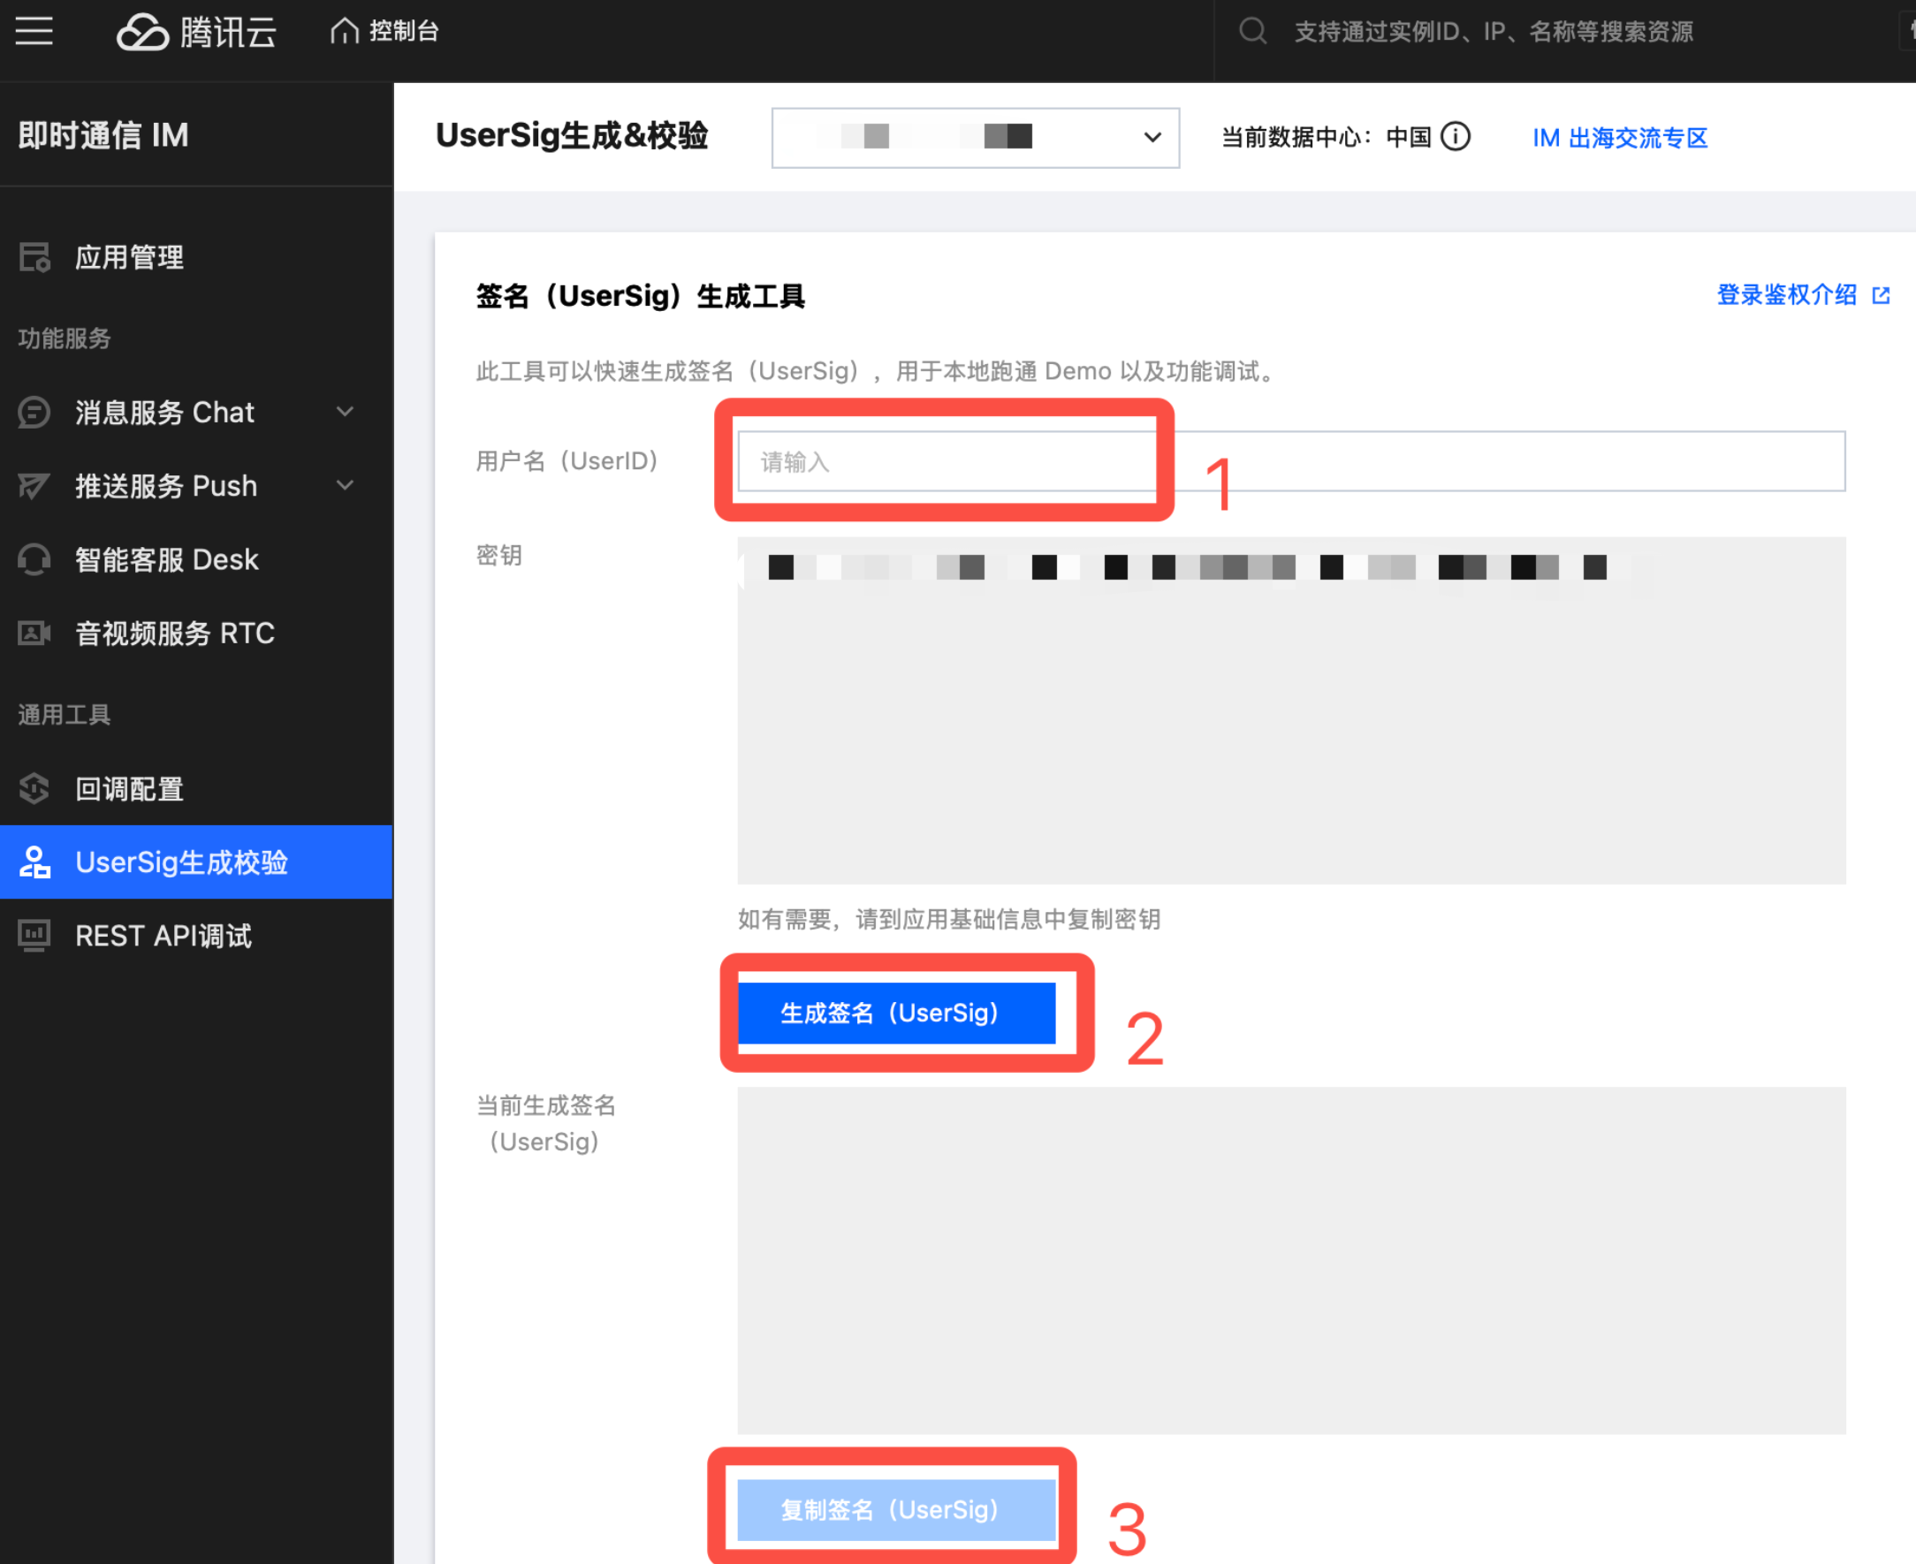Image resolution: width=1916 pixels, height=1564 pixels.
Task: Select the UserSig生成校验 menu item
Action: [180, 862]
